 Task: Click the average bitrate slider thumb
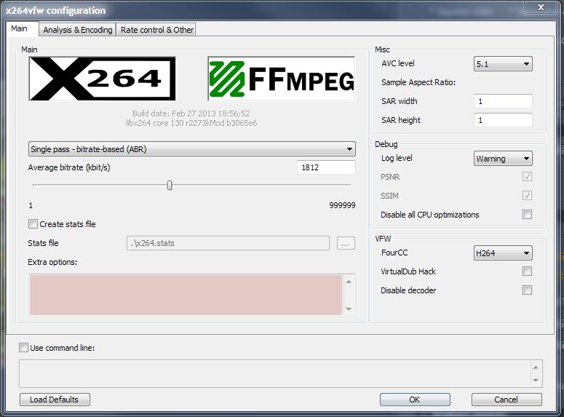[170, 186]
